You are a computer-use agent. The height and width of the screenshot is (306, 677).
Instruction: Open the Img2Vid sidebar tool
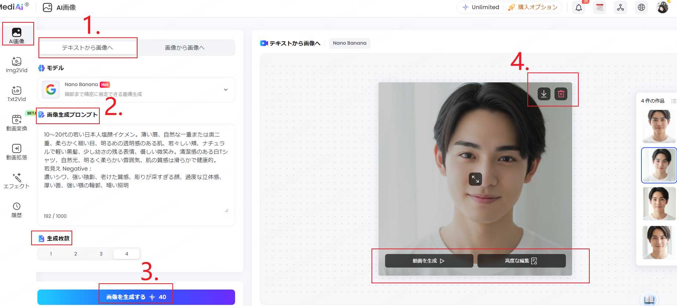click(17, 65)
